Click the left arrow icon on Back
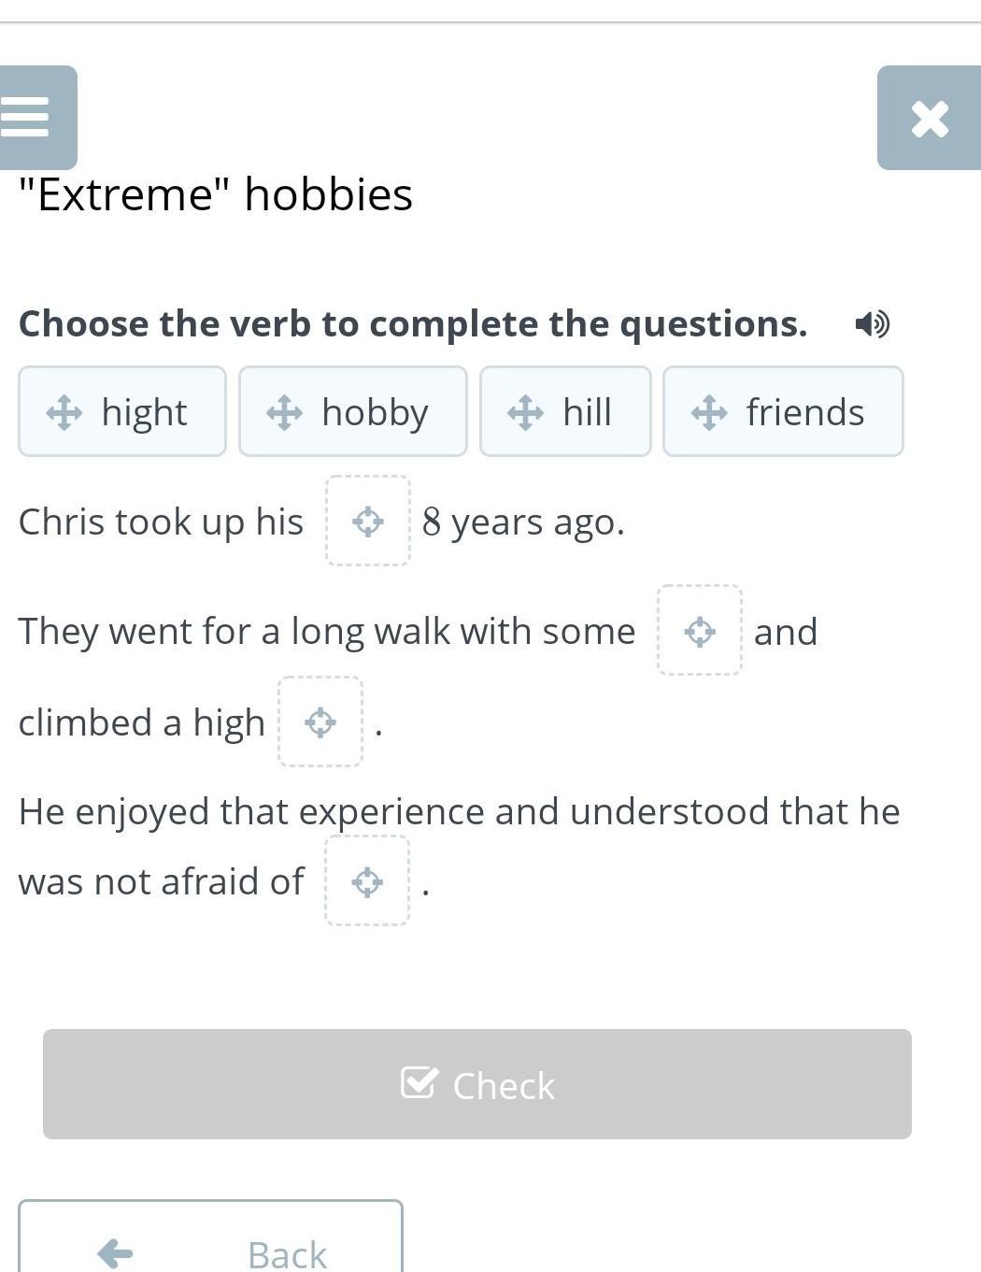Screen dimensions: 981x1272 [115, 1253]
